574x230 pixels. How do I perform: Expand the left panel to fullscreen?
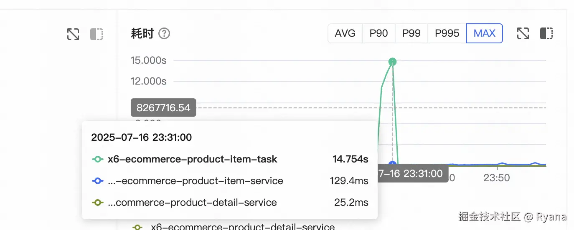(x=73, y=34)
